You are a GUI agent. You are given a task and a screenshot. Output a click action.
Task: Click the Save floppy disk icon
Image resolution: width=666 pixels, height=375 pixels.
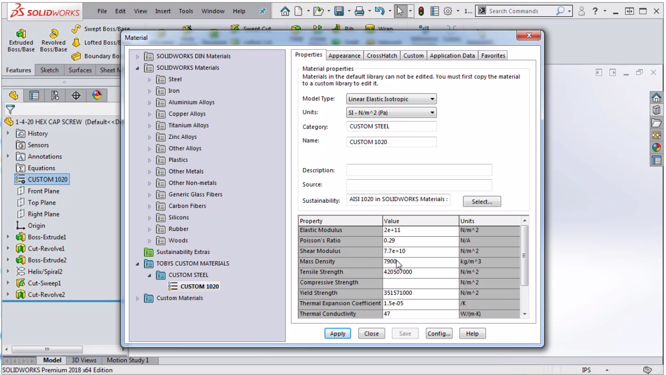point(339,11)
